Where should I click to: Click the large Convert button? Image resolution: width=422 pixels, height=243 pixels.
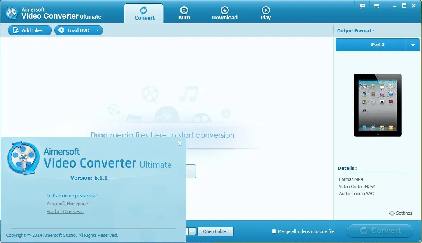pyautogui.click(x=380, y=231)
